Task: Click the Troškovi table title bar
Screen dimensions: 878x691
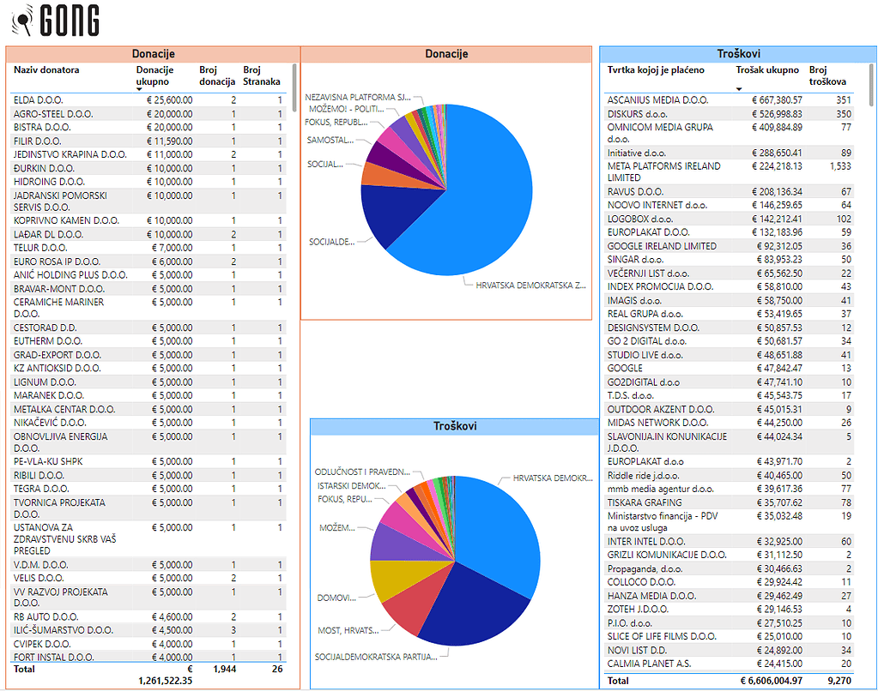Action: 737,54
